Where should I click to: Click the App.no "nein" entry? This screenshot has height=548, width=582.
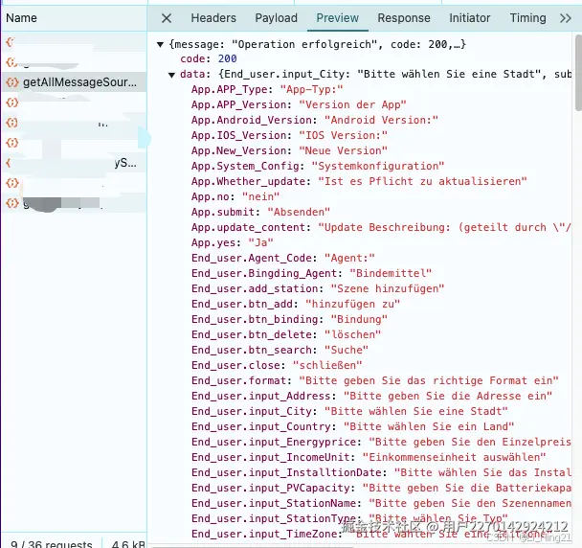pyautogui.click(x=235, y=196)
